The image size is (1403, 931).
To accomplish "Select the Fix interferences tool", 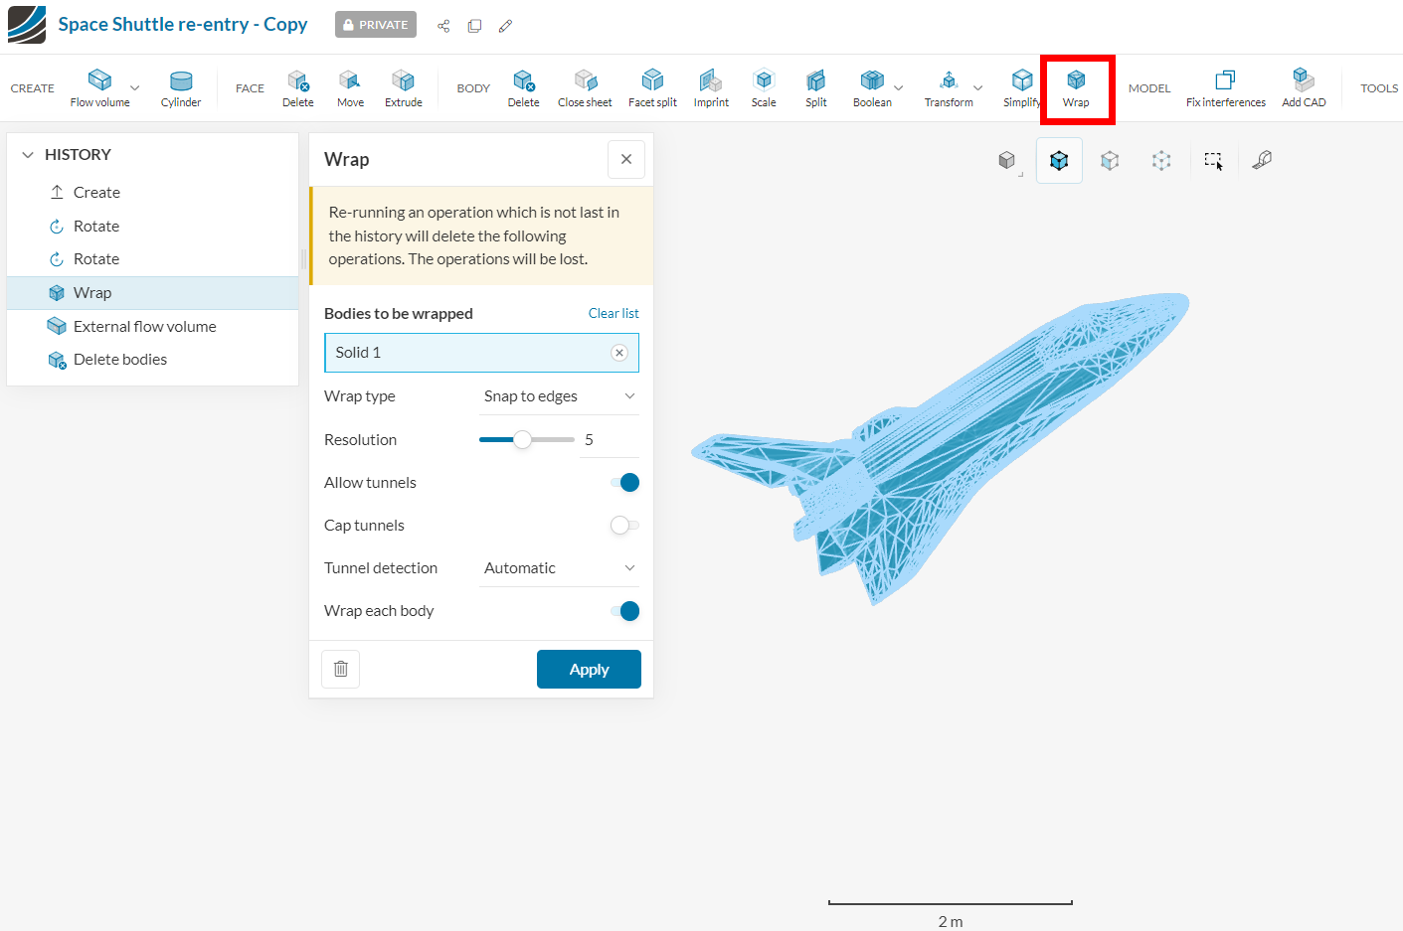I will click(x=1226, y=87).
